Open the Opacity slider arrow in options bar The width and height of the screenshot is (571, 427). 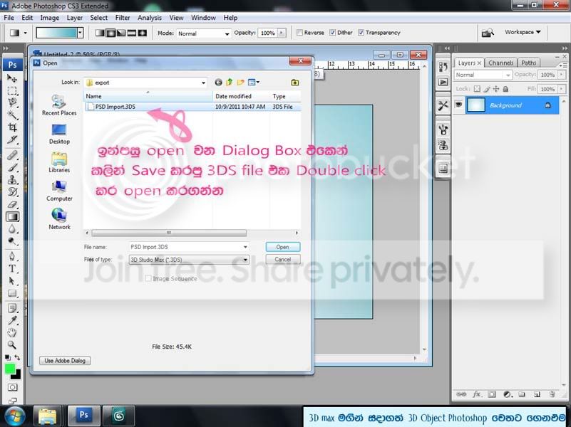coord(282,33)
